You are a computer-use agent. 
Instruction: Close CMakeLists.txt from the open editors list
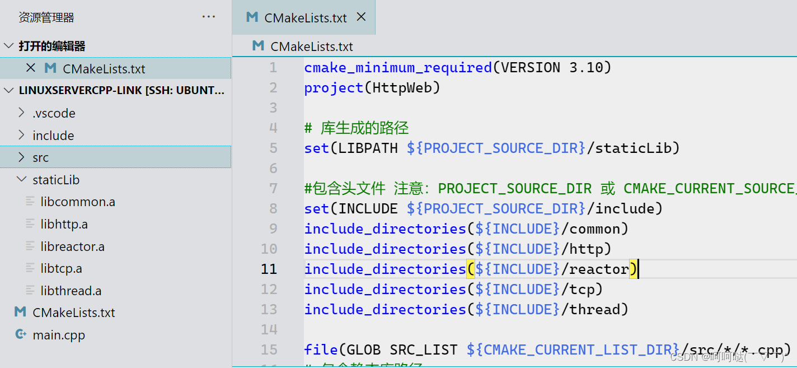tap(31, 67)
